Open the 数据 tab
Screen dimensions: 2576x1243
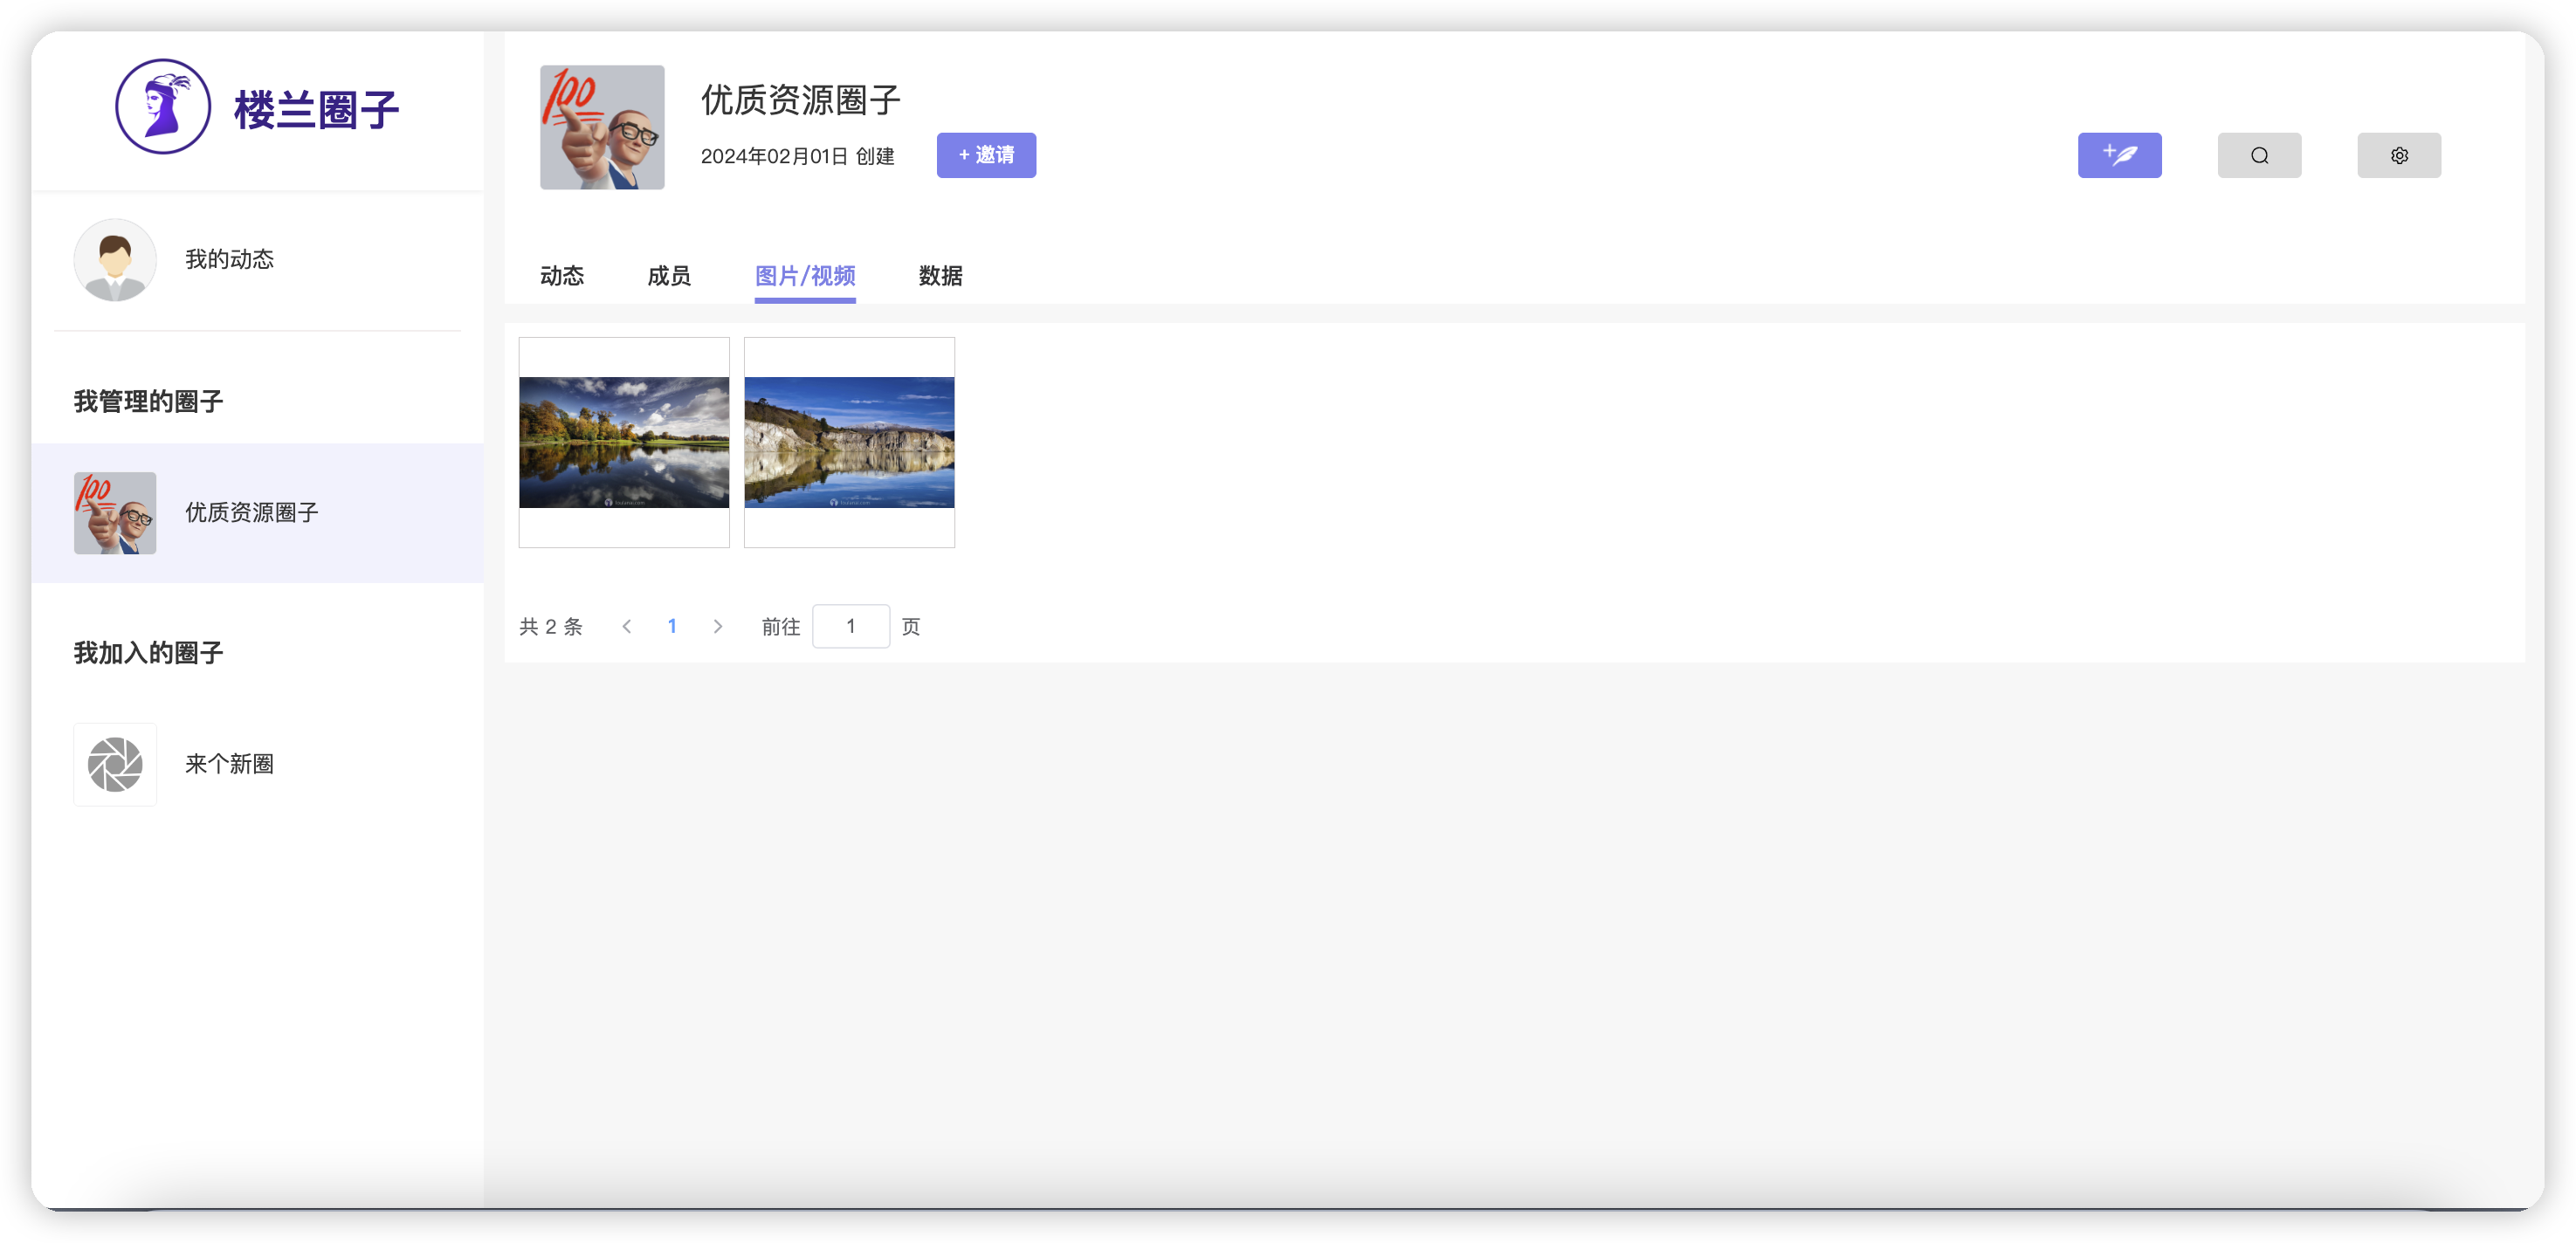[940, 276]
